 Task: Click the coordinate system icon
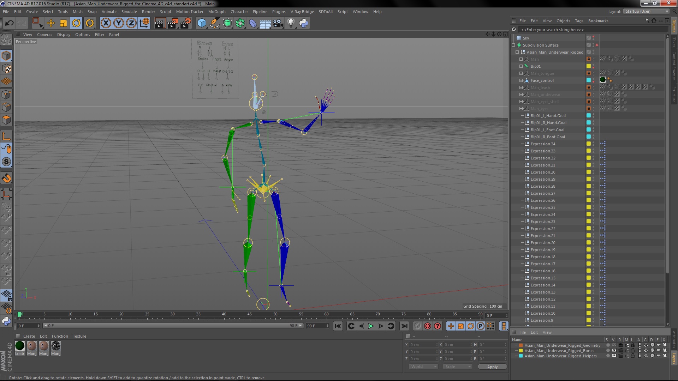pos(144,23)
